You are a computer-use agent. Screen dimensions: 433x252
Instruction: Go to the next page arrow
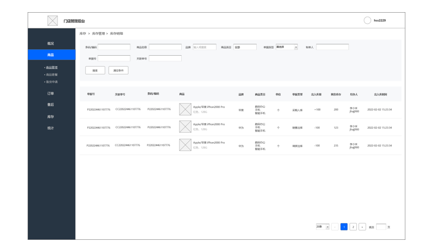tap(362, 227)
